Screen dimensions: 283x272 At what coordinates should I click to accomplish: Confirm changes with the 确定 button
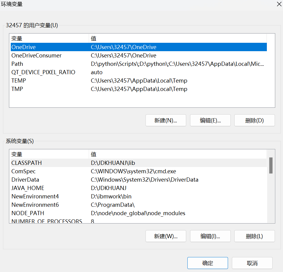[207, 263]
